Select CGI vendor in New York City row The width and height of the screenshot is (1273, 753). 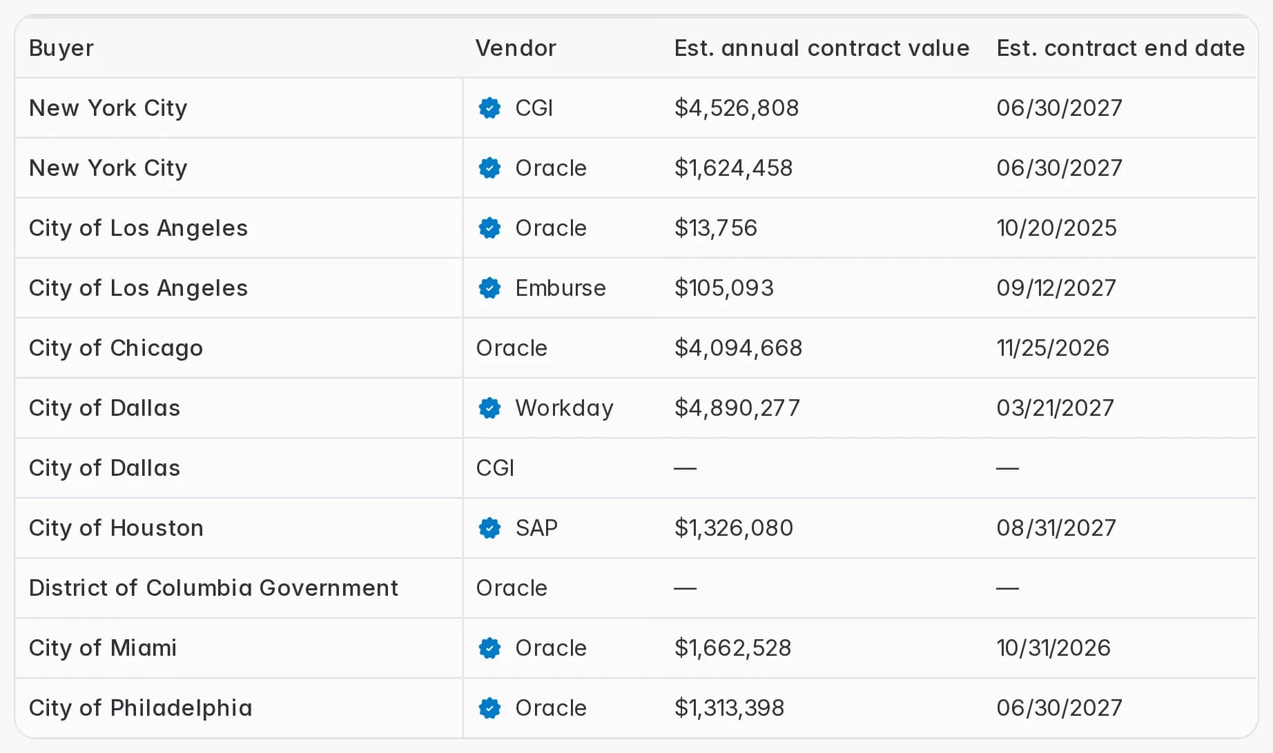(534, 108)
